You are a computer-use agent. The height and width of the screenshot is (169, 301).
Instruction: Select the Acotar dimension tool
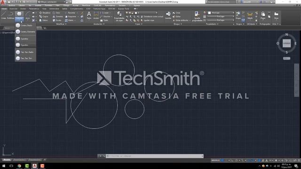pyautogui.click(x=96, y=15)
